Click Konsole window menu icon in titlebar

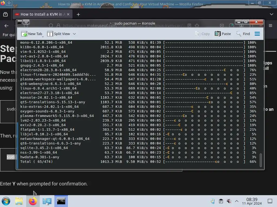point(19,22)
